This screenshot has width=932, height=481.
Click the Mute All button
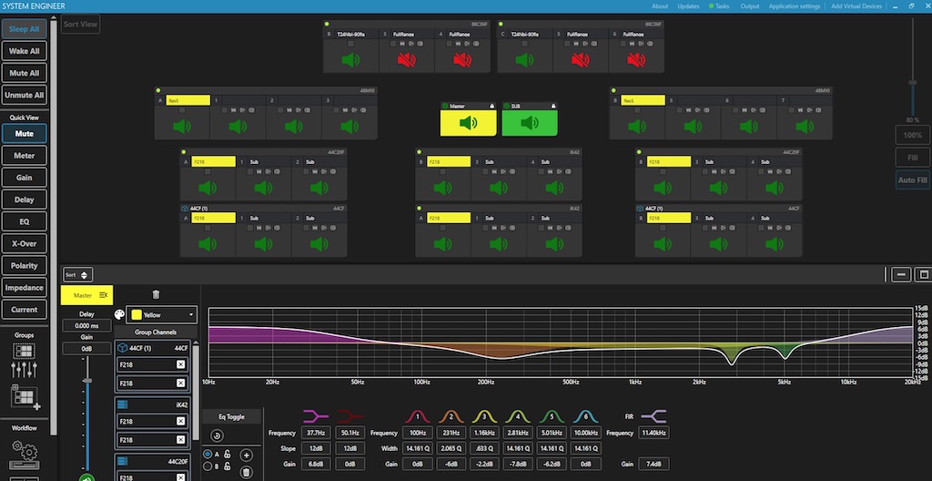24,73
